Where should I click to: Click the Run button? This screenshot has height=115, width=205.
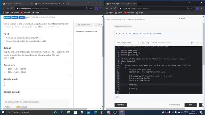click(x=191, y=105)
